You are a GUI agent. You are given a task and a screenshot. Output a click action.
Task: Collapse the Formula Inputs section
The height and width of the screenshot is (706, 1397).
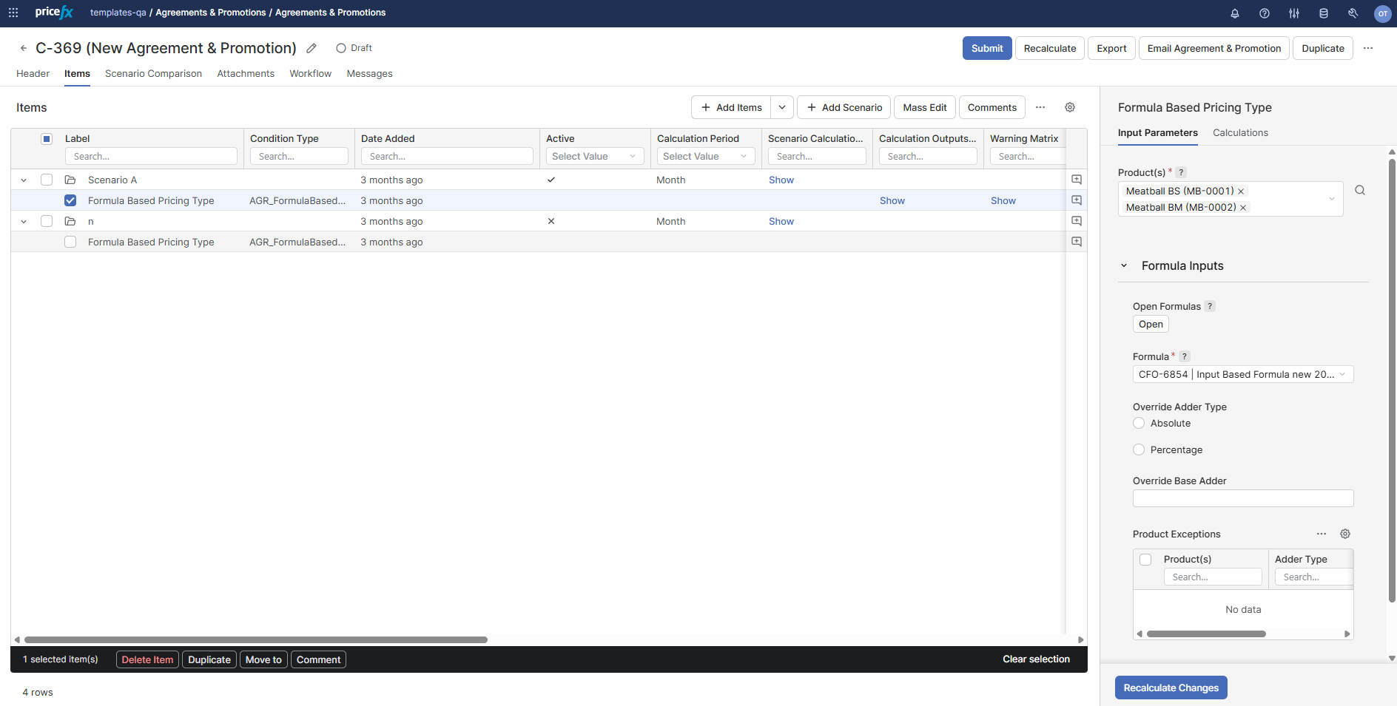click(x=1124, y=266)
